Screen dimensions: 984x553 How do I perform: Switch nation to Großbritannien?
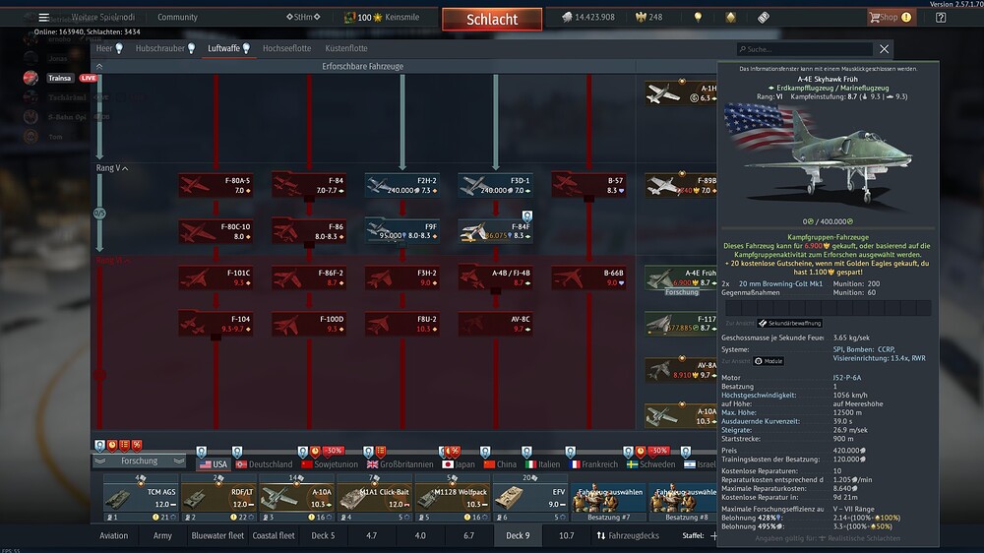point(400,464)
